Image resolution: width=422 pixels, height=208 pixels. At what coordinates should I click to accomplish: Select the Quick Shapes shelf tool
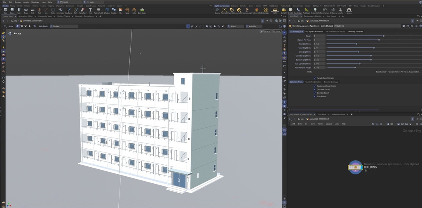[x=142, y=10]
